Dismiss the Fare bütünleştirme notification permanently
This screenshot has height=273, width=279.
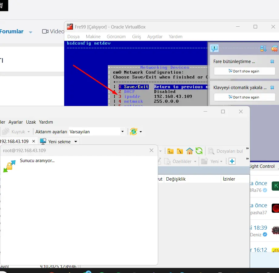[x=244, y=71]
